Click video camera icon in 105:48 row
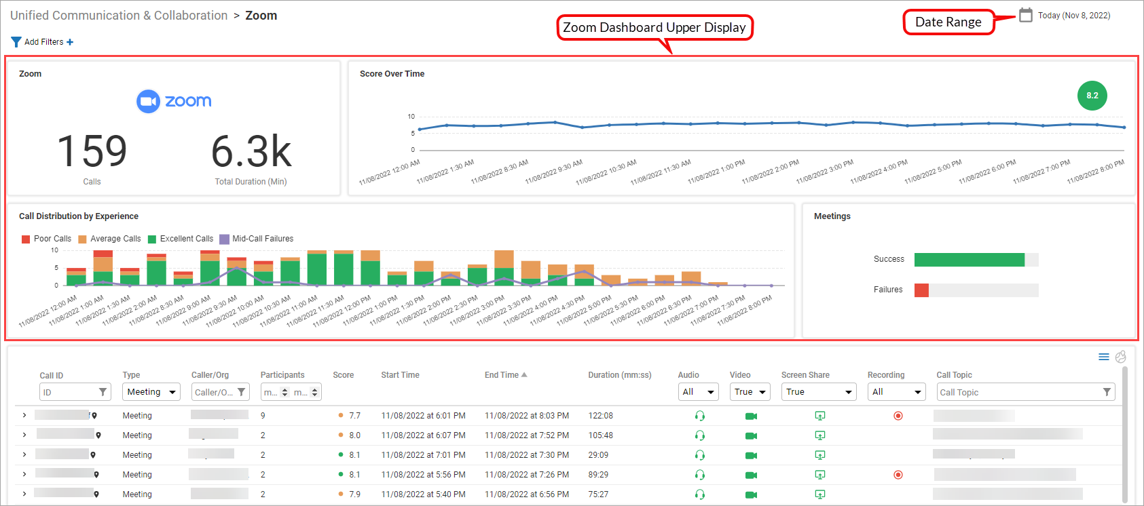This screenshot has height=506, width=1144. pos(751,435)
